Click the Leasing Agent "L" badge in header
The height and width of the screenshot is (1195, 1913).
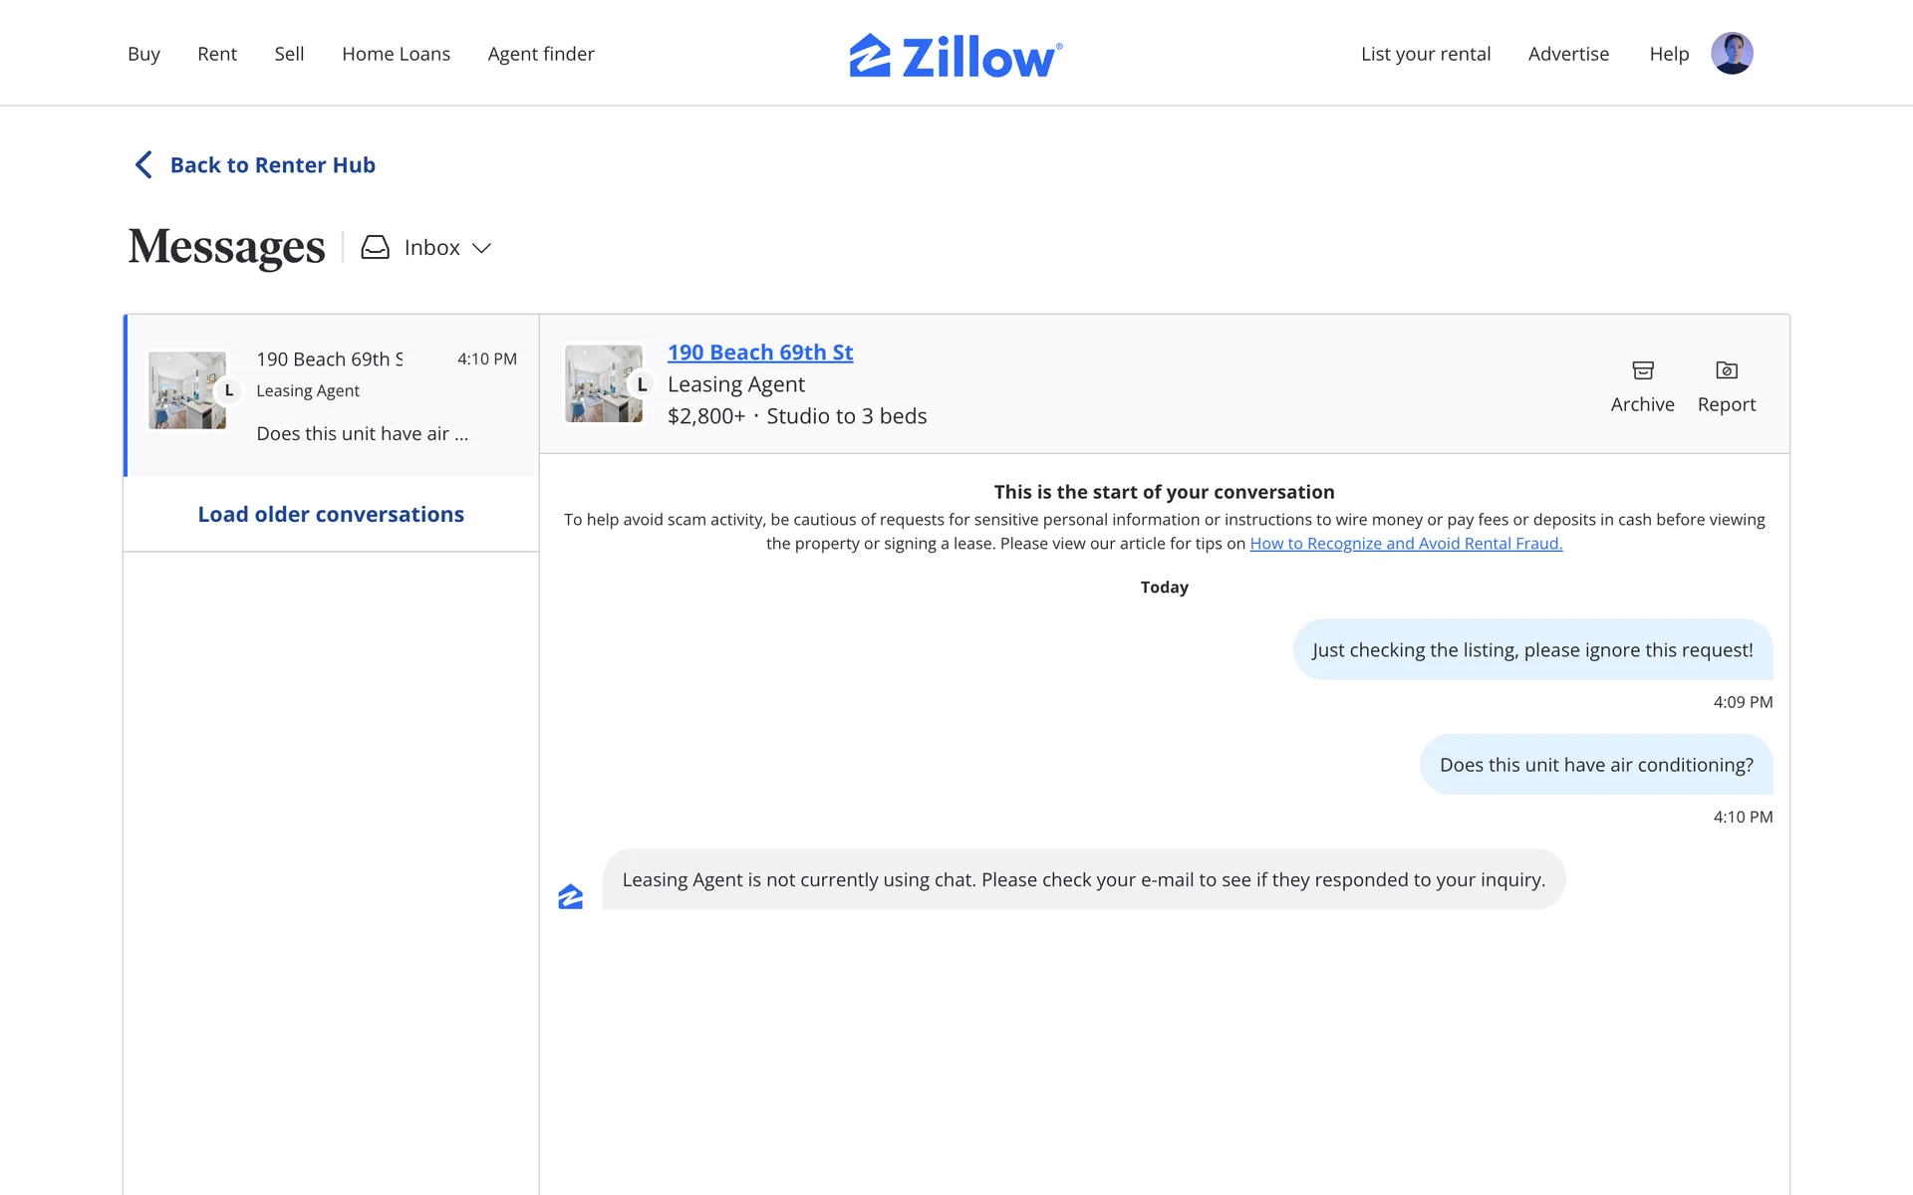click(x=642, y=384)
